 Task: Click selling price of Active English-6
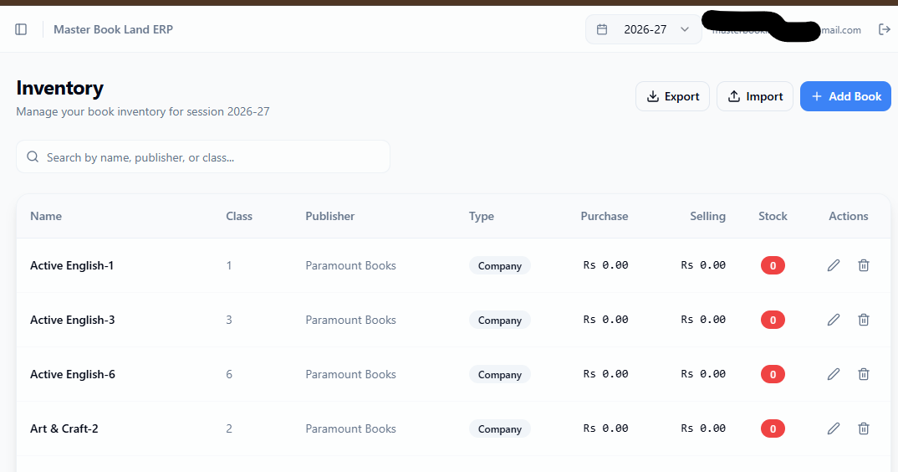point(702,374)
